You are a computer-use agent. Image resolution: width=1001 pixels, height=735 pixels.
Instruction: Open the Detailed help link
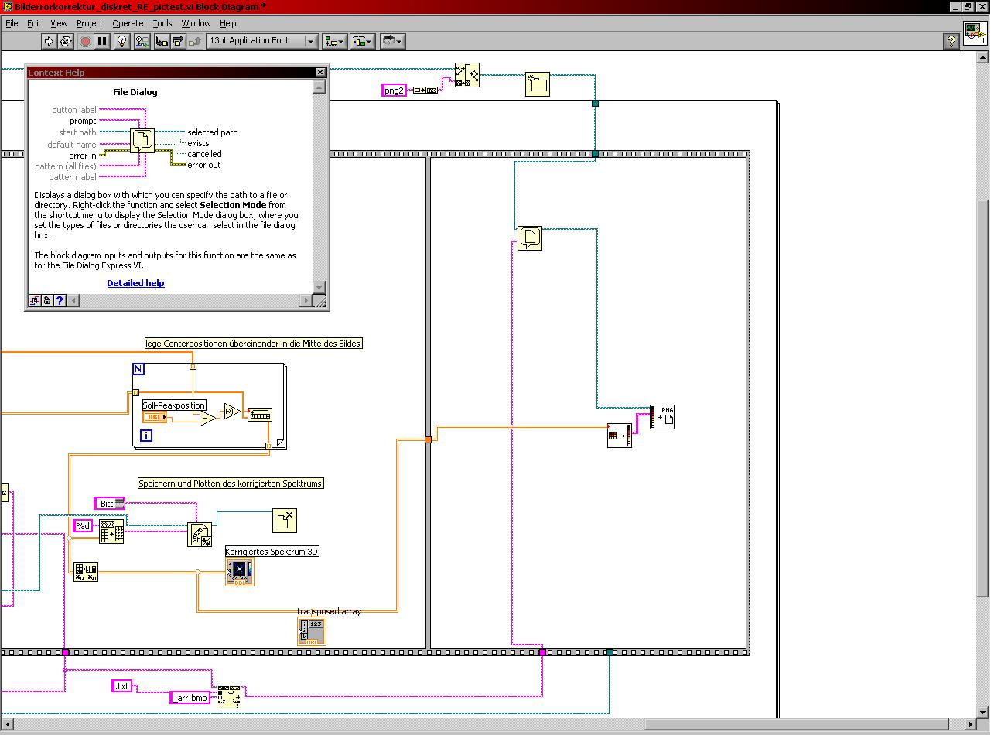[x=135, y=283]
